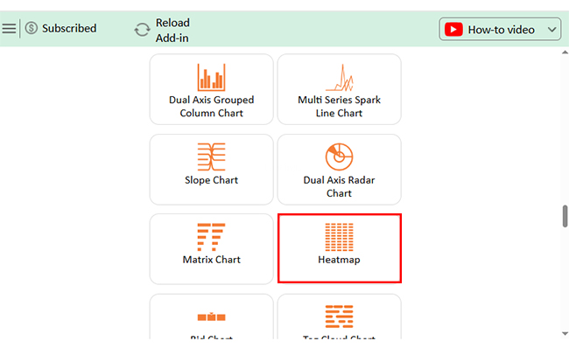This screenshot has height=362, width=569.
Task: Pick the Matrix Chart icon
Action: coord(211,236)
